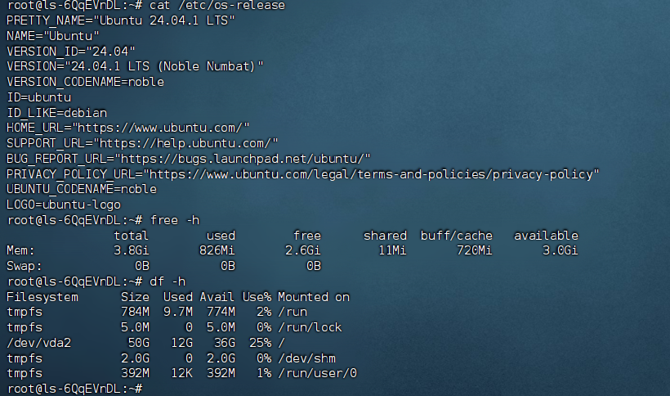Click the 'Use%' column header
Screen dimensions: 670x396
tap(257, 297)
